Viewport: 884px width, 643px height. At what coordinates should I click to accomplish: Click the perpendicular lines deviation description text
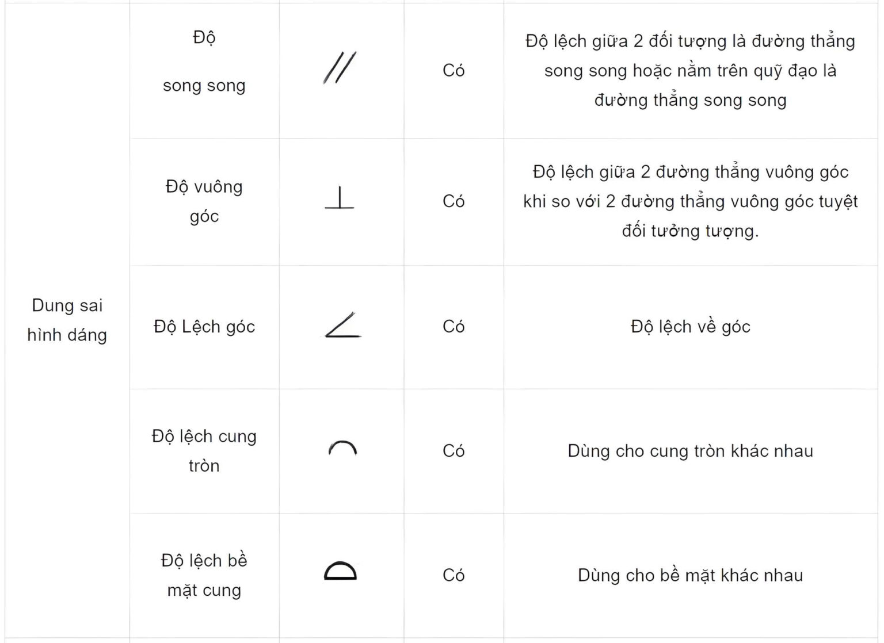(x=690, y=201)
